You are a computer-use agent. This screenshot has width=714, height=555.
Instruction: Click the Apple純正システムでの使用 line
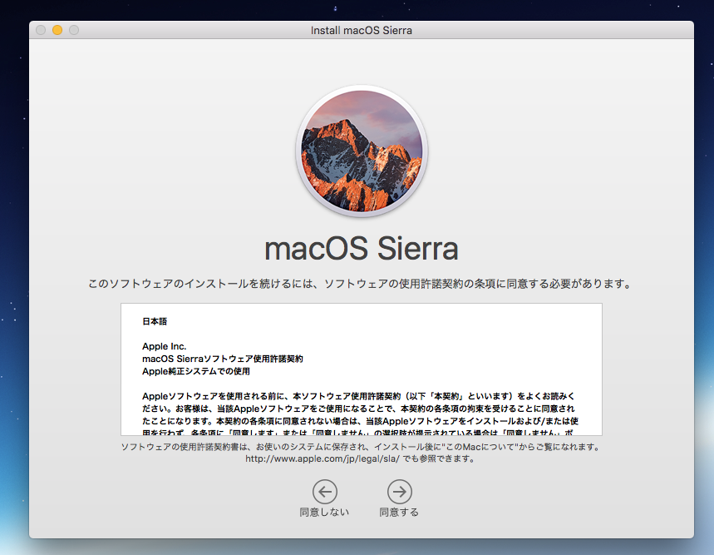196,371
